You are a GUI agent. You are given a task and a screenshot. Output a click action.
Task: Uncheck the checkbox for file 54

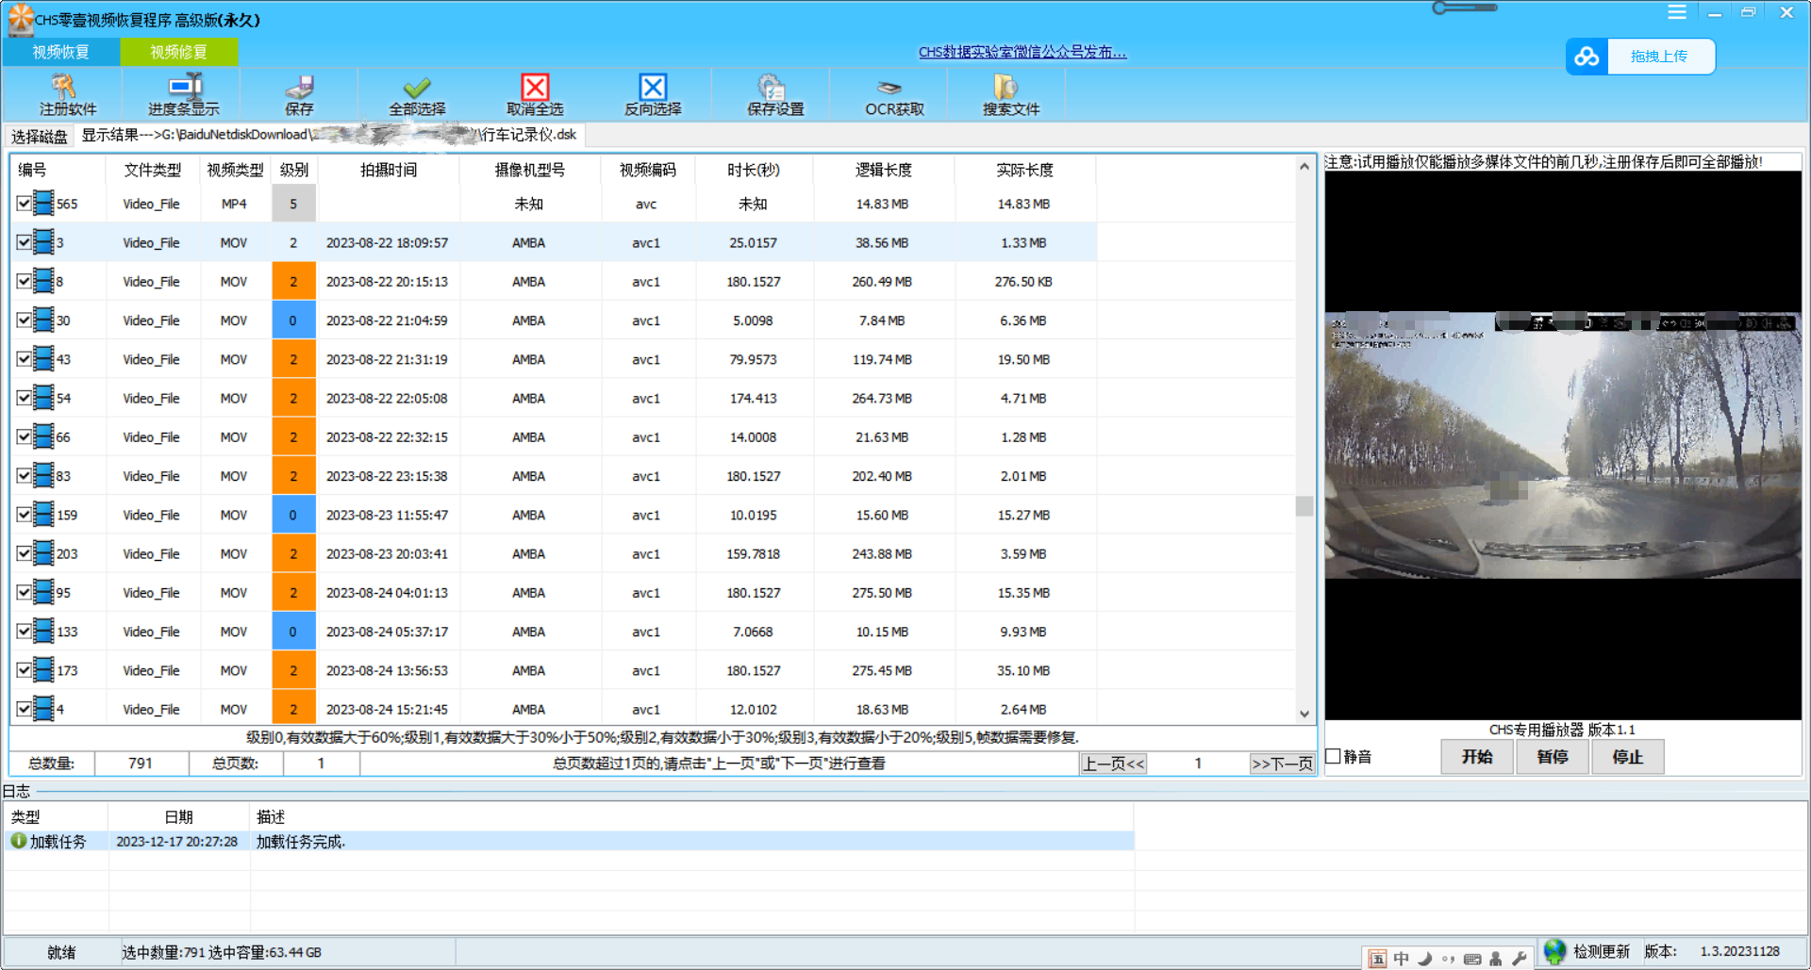24,398
